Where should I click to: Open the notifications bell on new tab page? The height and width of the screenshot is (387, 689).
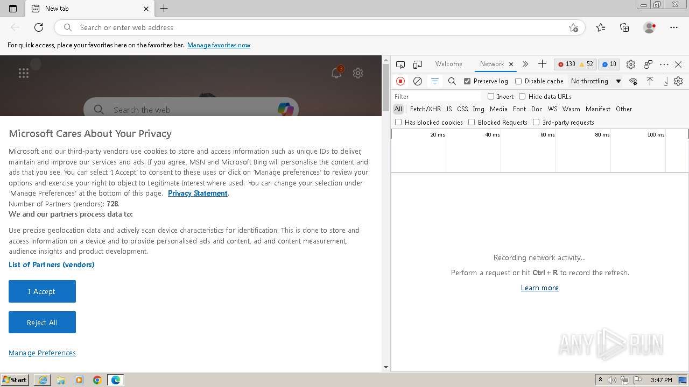(336, 73)
